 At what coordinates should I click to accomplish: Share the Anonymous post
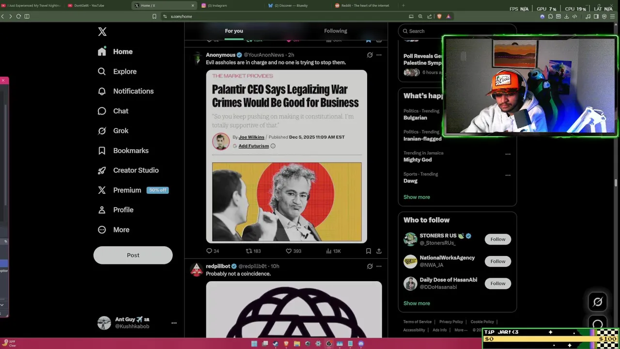pos(379,251)
